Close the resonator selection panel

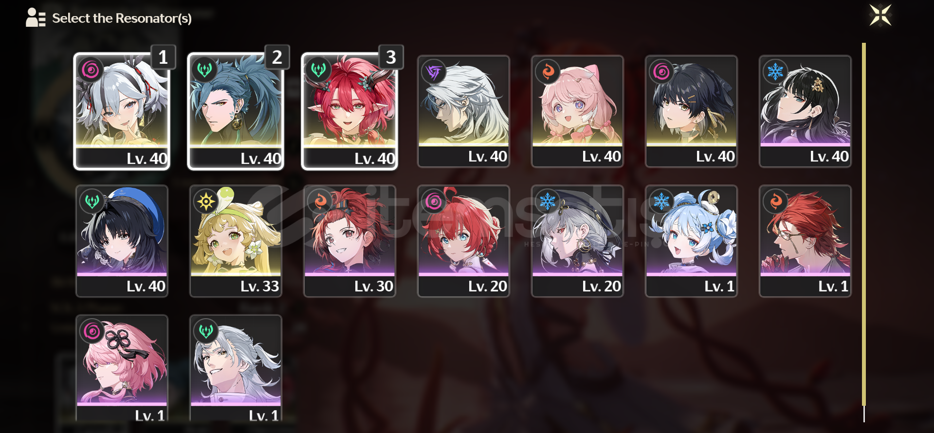pos(880,15)
